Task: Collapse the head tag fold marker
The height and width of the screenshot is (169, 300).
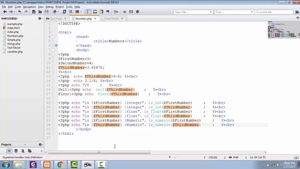Action: pos(53,37)
